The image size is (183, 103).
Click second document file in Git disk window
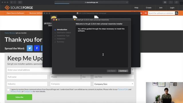(x=75, y=17)
